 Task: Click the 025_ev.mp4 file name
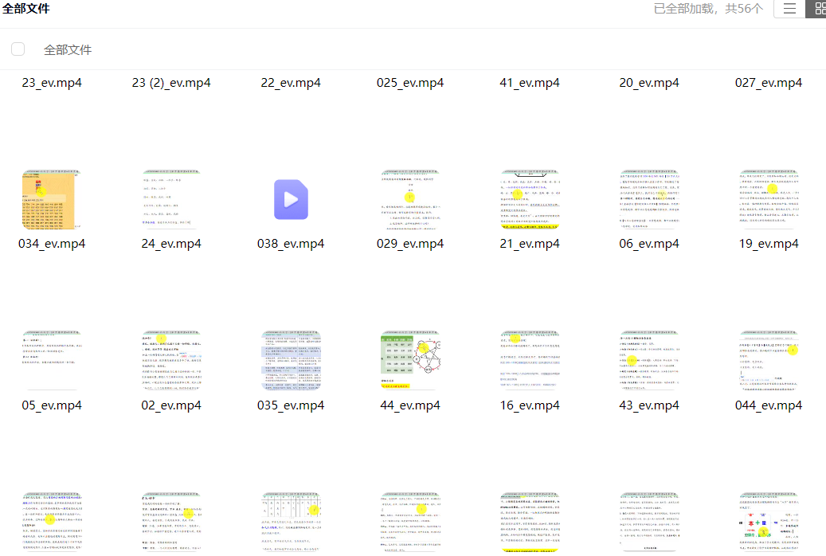[410, 83]
